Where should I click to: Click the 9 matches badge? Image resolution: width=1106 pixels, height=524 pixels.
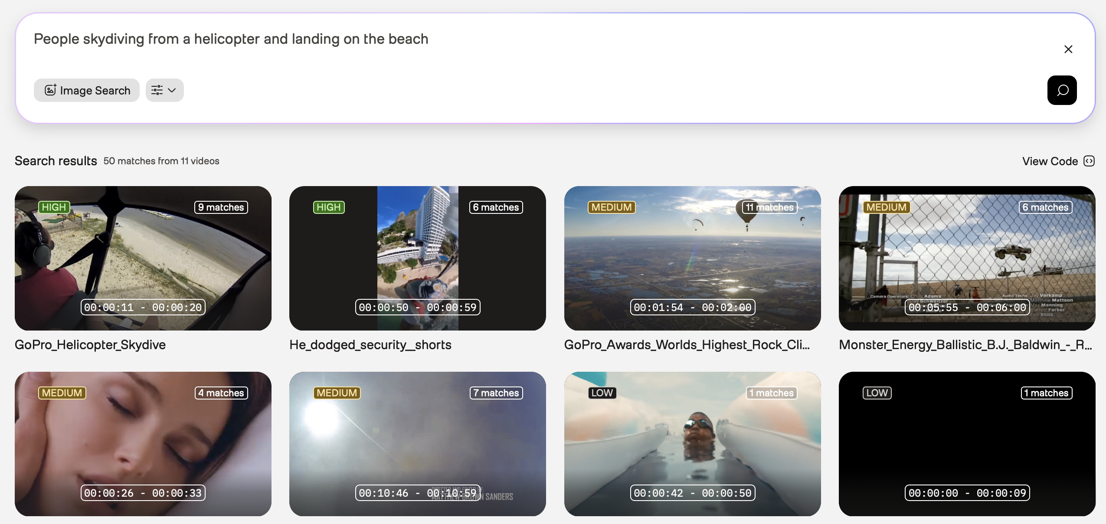tap(221, 207)
